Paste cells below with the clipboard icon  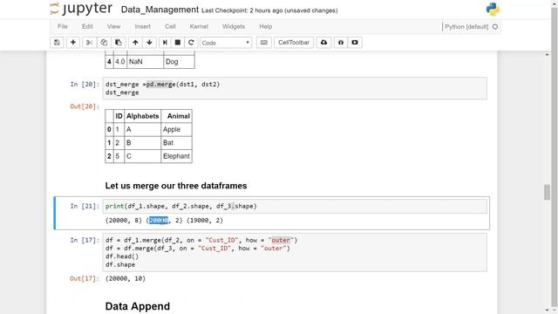[x=118, y=43]
